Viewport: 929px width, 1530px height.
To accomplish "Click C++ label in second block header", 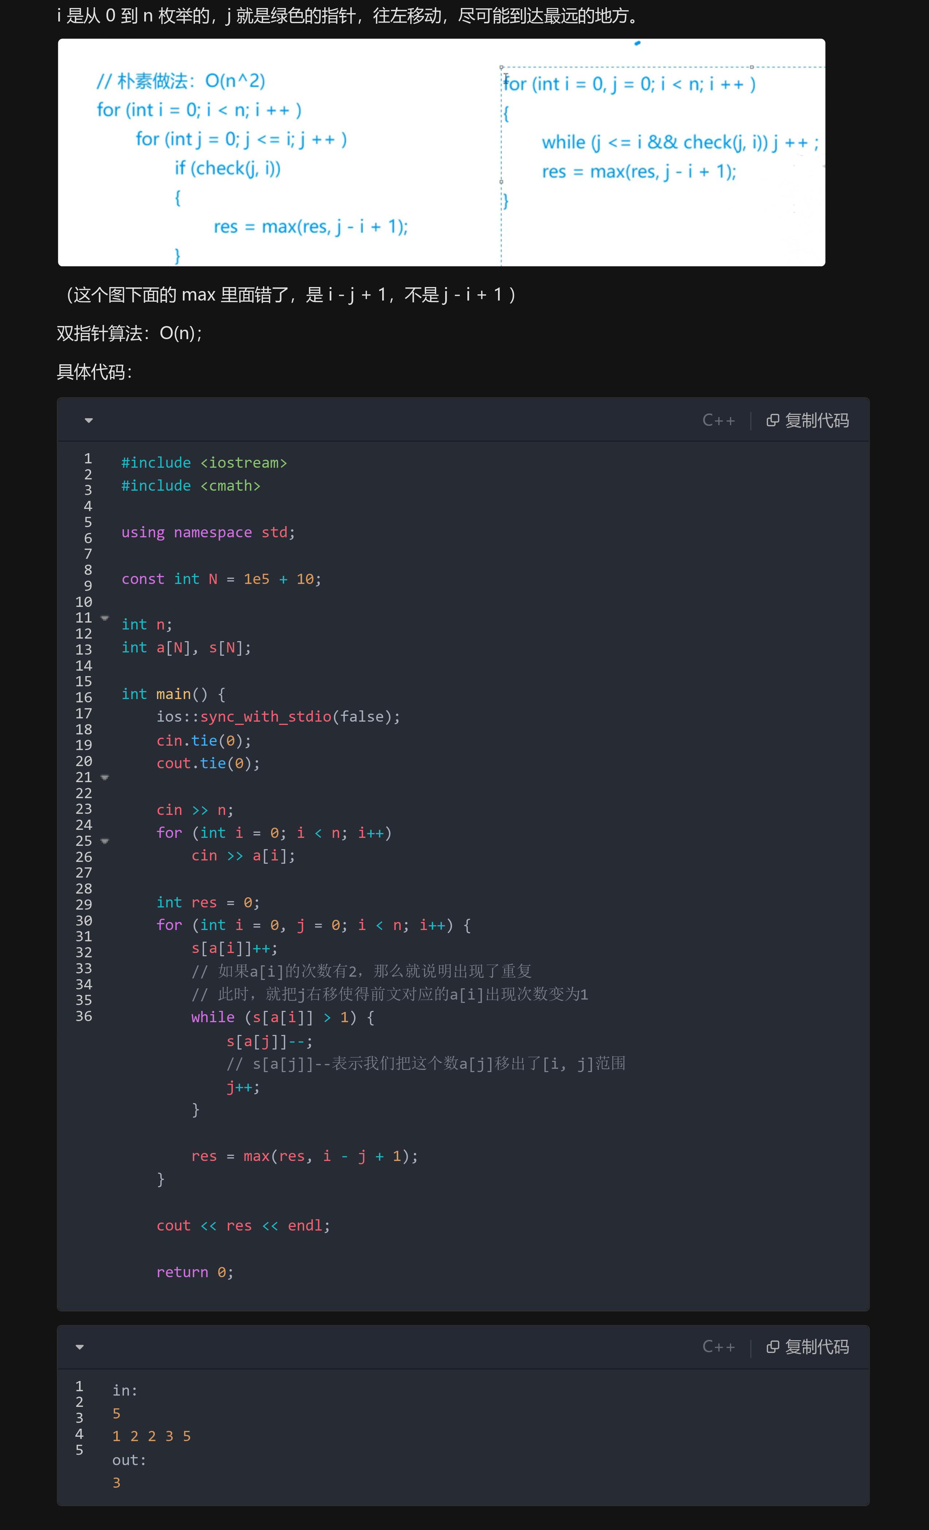I will (x=718, y=1347).
